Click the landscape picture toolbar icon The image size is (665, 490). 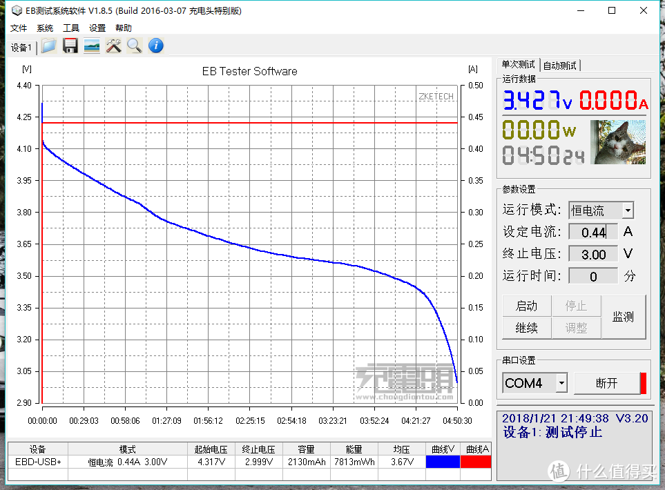click(x=91, y=46)
